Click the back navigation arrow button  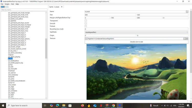coord(3,7)
